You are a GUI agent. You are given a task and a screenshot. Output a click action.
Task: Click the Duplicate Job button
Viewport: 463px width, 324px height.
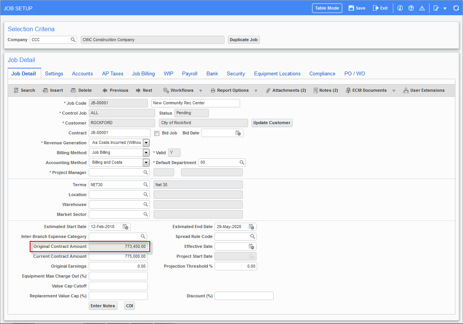click(244, 40)
